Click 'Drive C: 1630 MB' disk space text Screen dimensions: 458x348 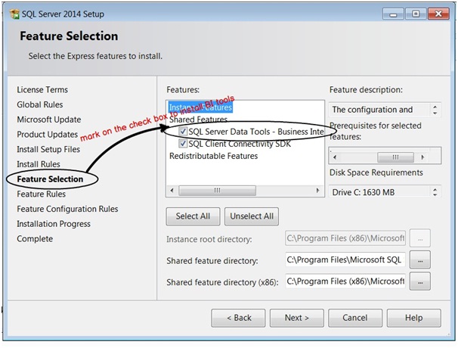[364, 192]
